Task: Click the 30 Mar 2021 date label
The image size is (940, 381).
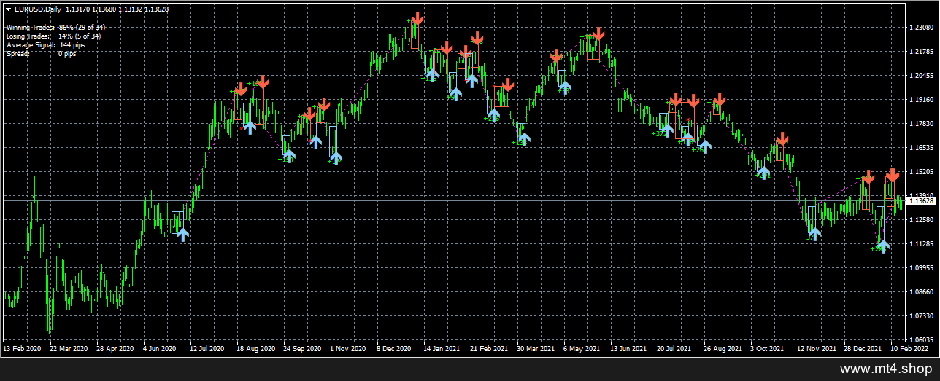Action: pos(536,349)
